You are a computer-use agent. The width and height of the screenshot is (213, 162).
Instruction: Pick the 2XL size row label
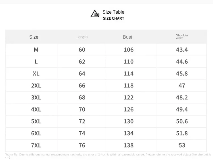36,86
